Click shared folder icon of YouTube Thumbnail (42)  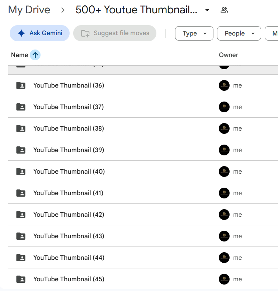[21, 215]
